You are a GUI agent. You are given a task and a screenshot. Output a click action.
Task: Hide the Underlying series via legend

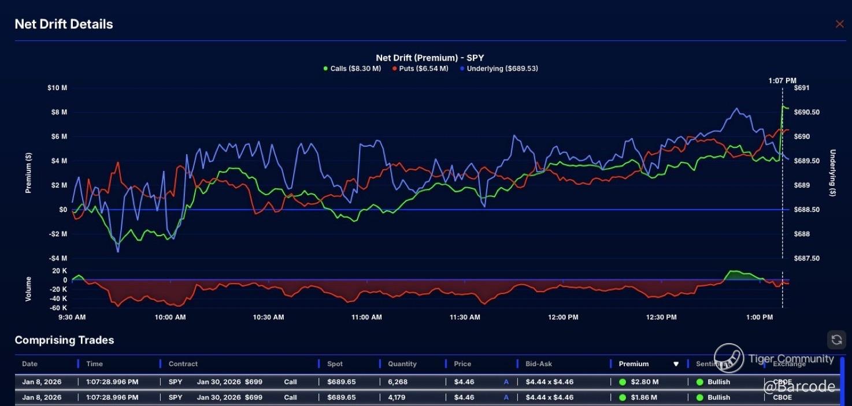point(498,69)
